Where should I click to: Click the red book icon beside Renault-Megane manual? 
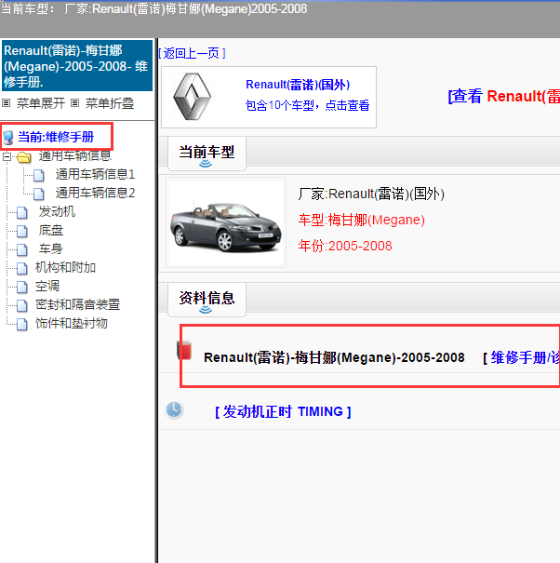pos(184,350)
